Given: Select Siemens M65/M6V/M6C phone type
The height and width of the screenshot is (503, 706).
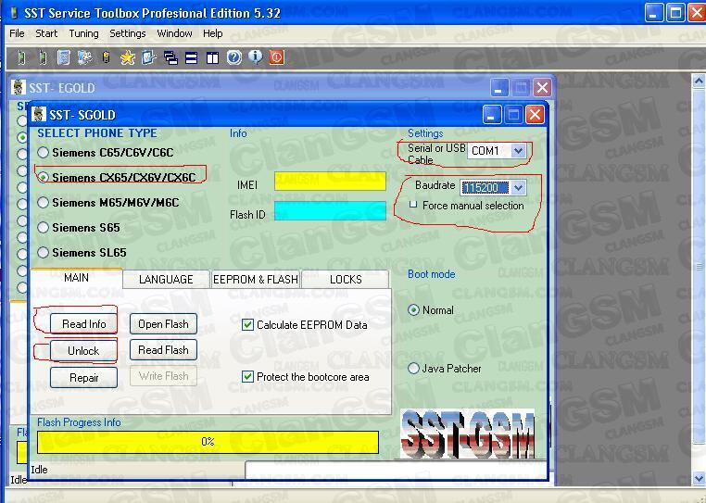Looking at the screenshot, I should pyautogui.click(x=43, y=202).
